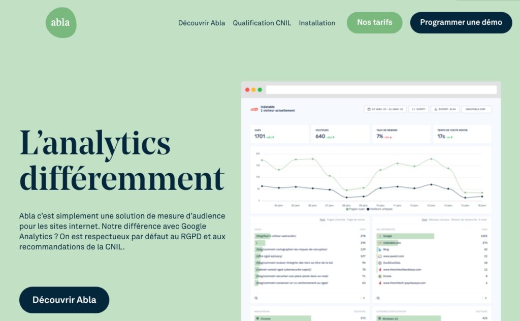This screenshot has width=520, height=321.
Task: Click the search icon in the referrers panel
Action: point(378,298)
